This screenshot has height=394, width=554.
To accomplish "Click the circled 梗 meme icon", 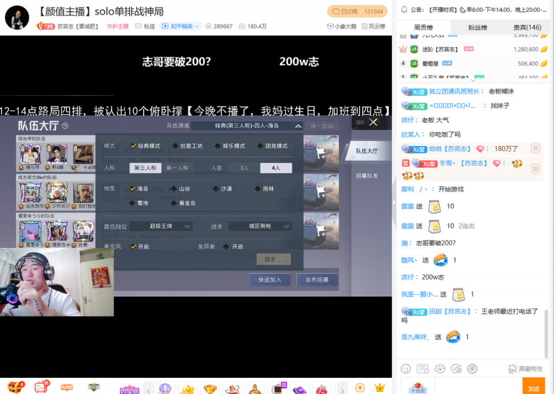I will [473, 369].
